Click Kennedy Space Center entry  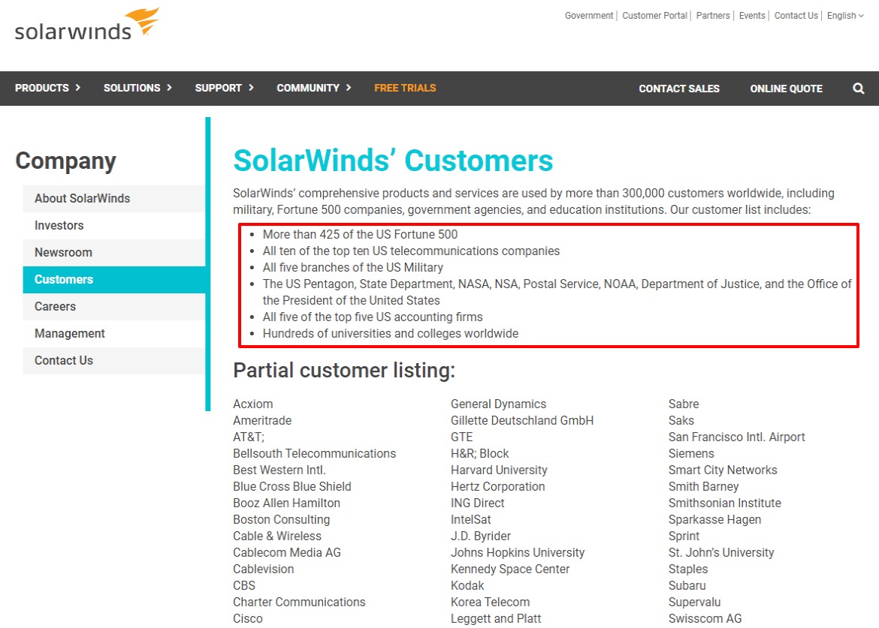[510, 569]
